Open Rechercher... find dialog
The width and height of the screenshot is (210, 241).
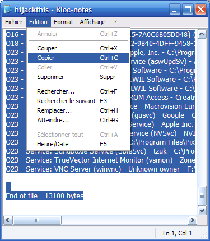(78, 91)
